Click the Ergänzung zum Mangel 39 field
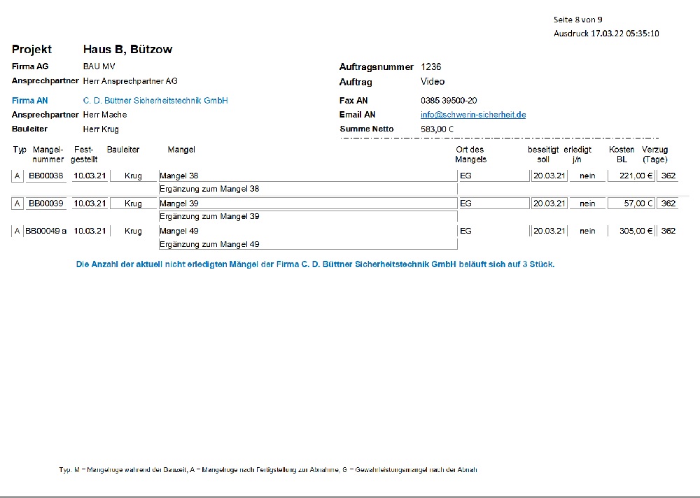The image size is (700, 498). pyautogui.click(x=307, y=217)
